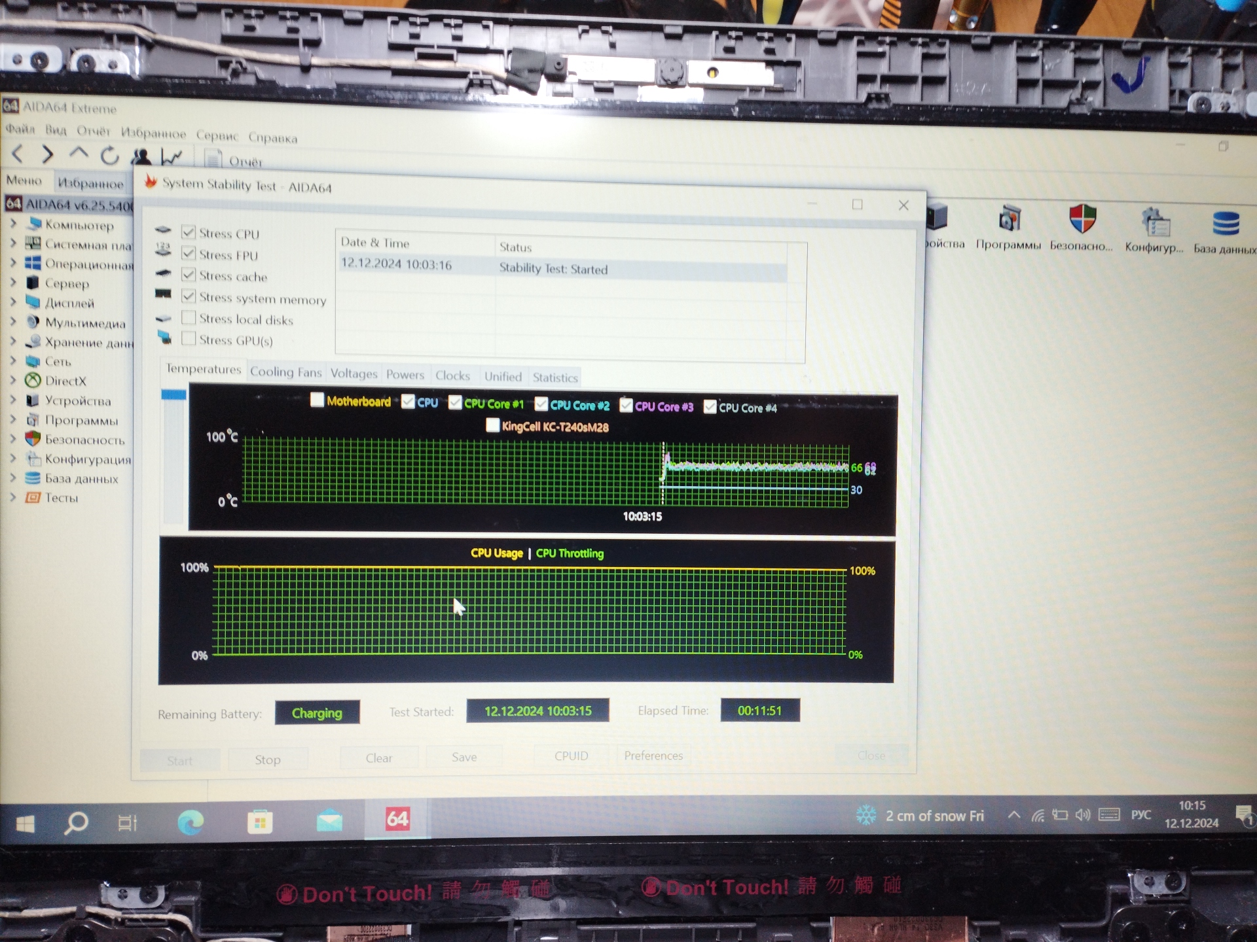Viewport: 1257px width, 942px height.
Task: Toggle CPU Core #1 graph checkbox
Action: [455, 402]
